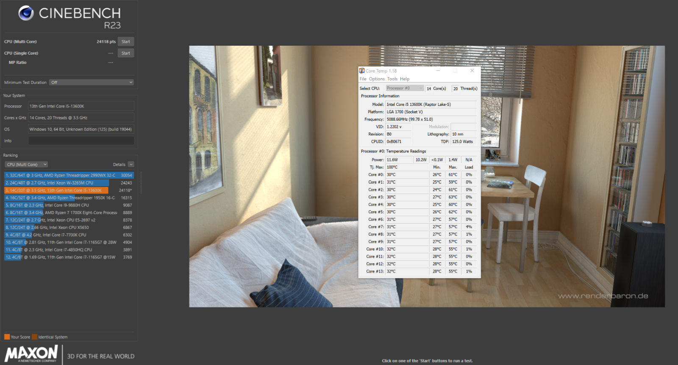Open the Select CPU dropdown in Core Temp
The height and width of the screenshot is (365, 678).
(405, 88)
